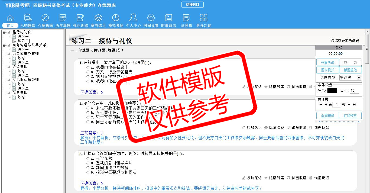
Task: Select 练习一 under 会议管理
Action: 23,71
